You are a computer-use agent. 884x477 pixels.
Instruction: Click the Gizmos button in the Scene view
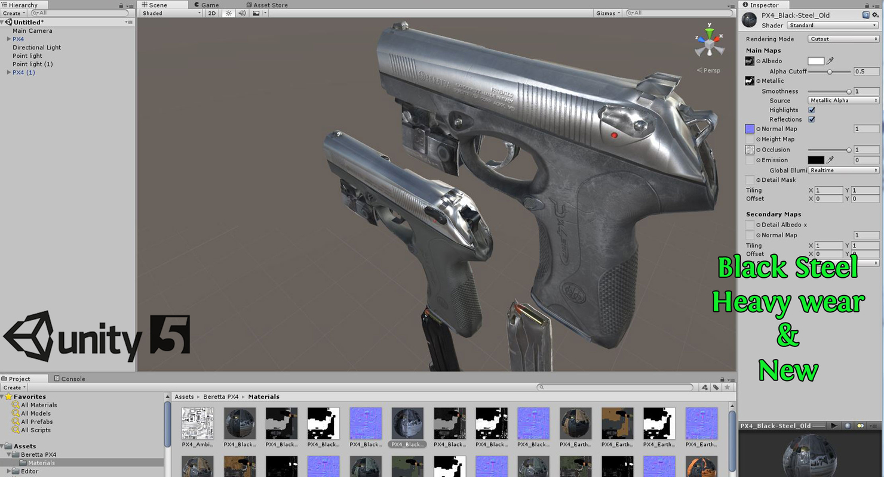coord(606,13)
